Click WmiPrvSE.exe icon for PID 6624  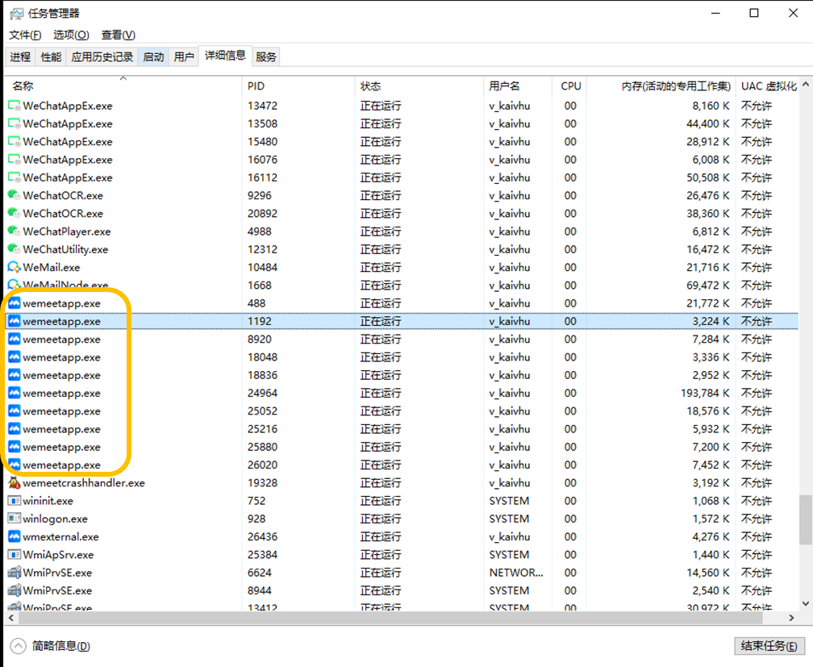[15, 573]
